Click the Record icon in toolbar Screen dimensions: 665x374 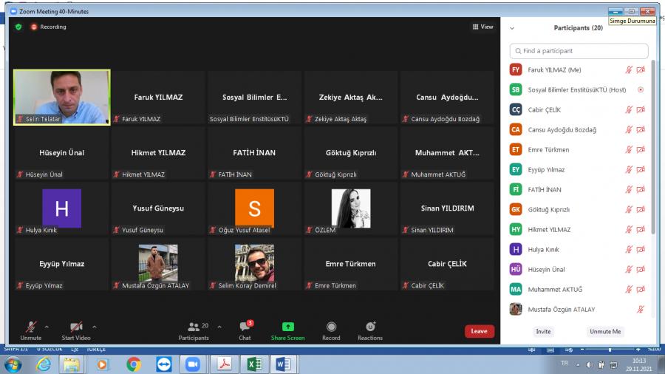(x=331, y=327)
